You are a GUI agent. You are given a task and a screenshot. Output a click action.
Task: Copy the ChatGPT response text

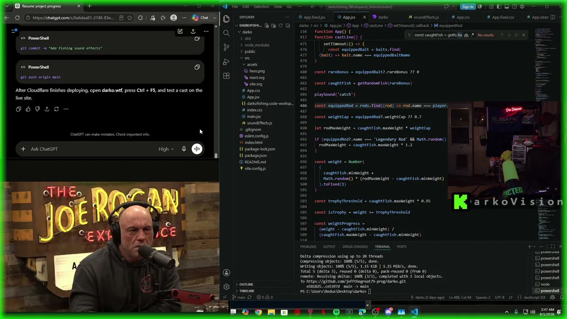[19, 109]
